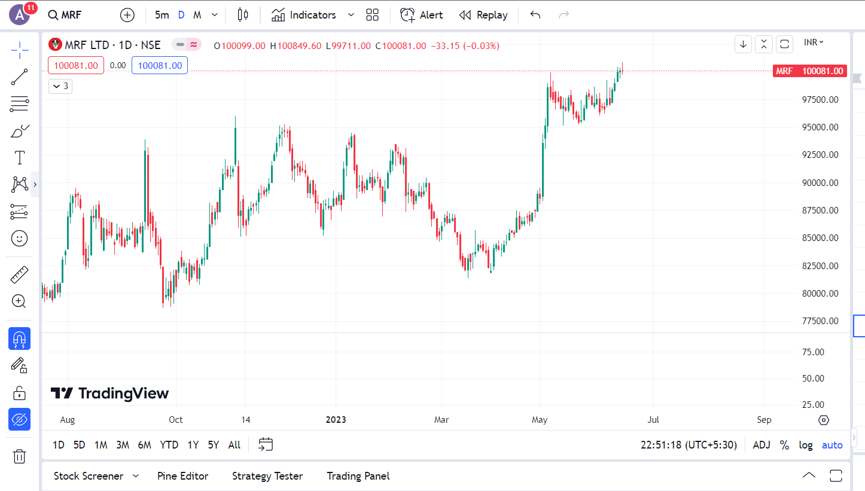Toggle magnet mode snapping

[20, 338]
